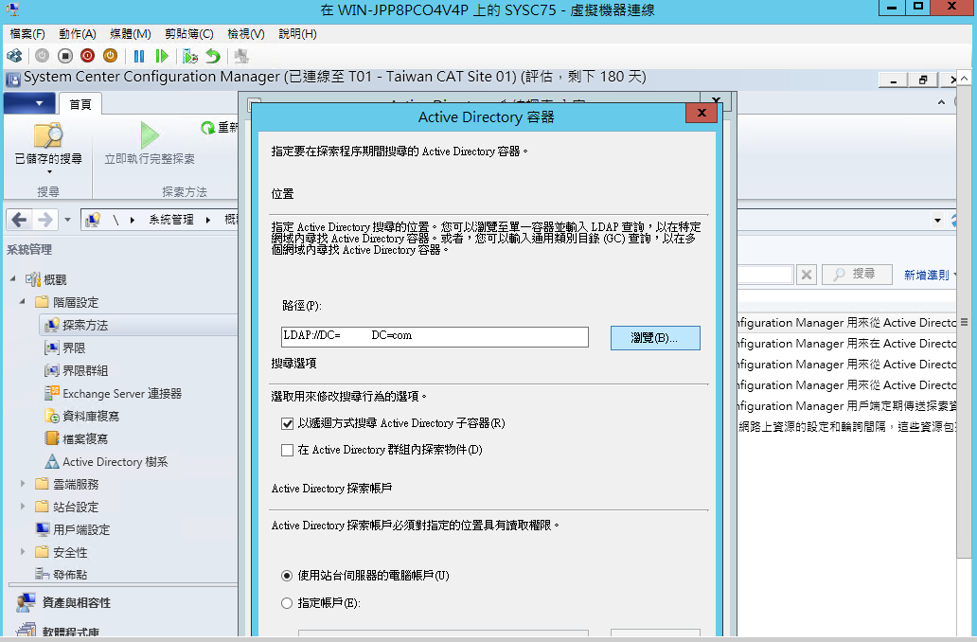Open the 剪貼簿(C) menu
977x642 pixels.
(x=188, y=34)
